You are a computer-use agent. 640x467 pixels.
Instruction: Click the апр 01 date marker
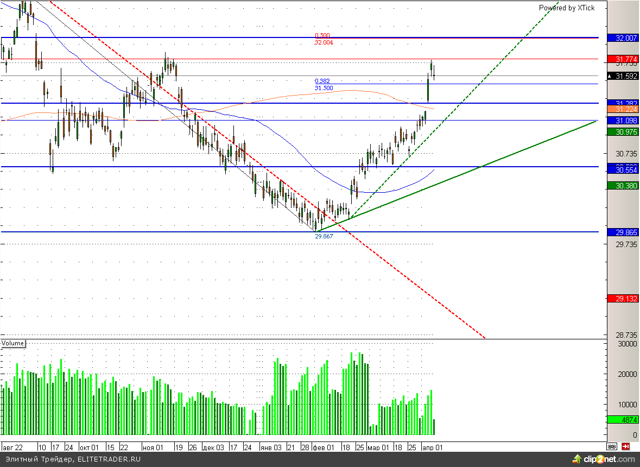[432, 448]
